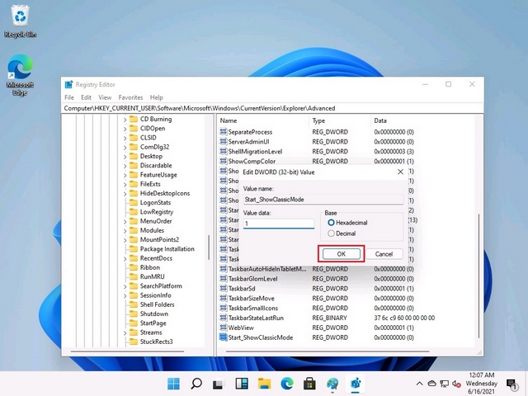Open Microsoft Store from the taskbar
This screenshot has height=396, width=528.
(x=309, y=384)
